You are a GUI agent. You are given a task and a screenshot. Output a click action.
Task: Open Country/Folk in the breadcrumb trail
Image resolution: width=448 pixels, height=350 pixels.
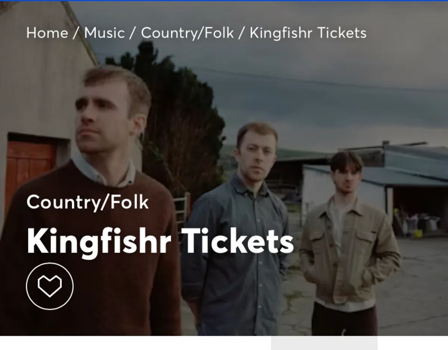[x=187, y=33]
